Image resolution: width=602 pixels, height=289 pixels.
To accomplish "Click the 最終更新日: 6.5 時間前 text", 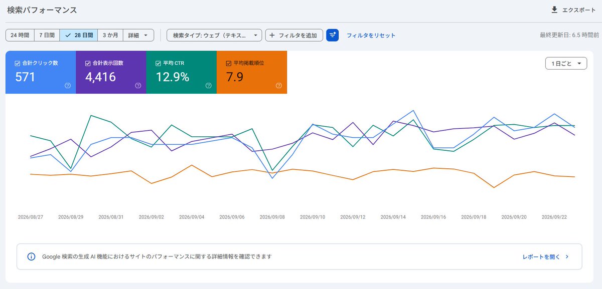I will pyautogui.click(x=569, y=36).
